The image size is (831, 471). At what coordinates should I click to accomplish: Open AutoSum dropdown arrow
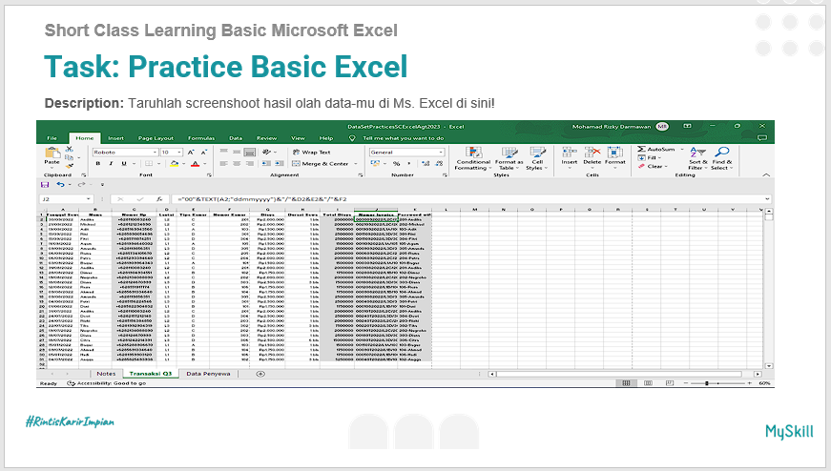pyautogui.click(x=682, y=150)
